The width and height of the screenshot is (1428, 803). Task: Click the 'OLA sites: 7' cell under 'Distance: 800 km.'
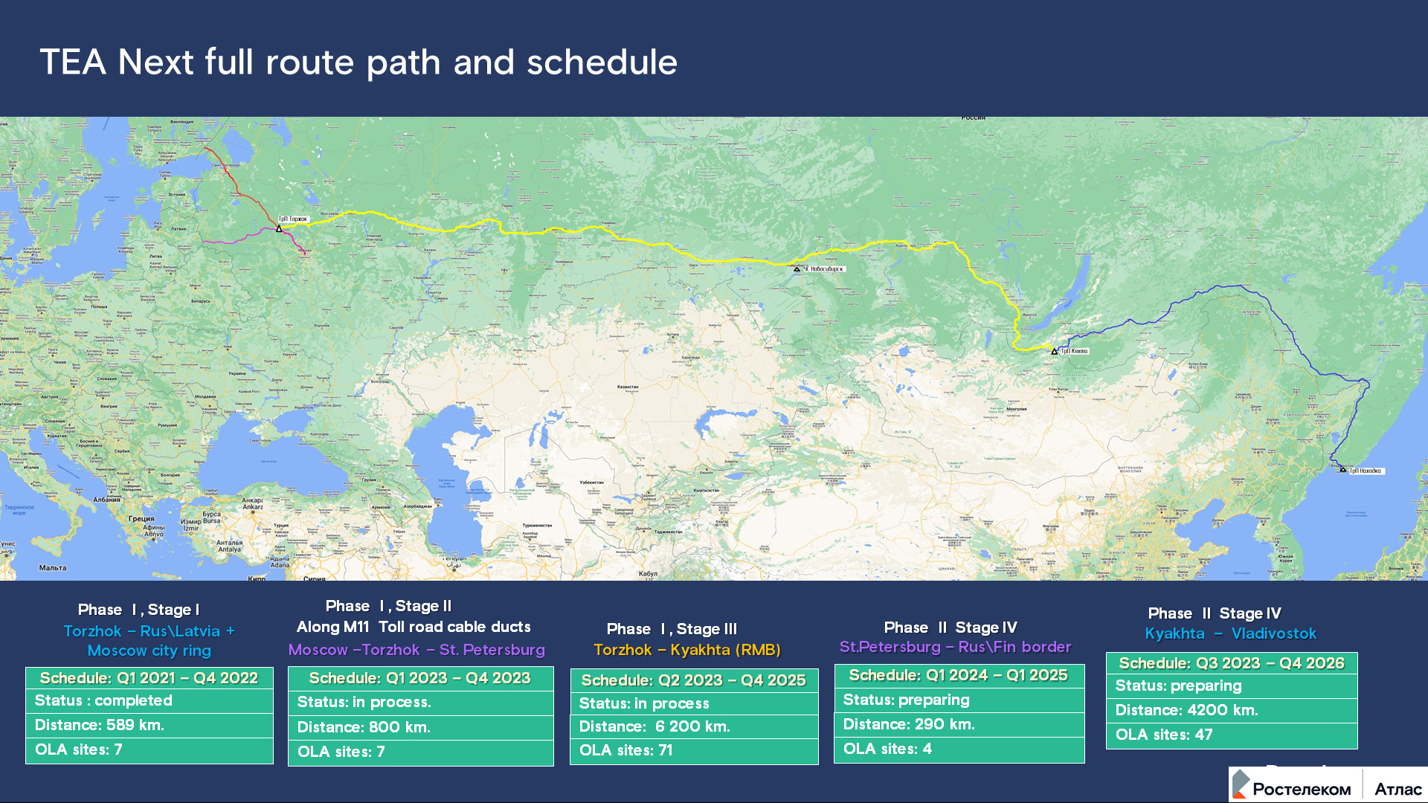[x=421, y=752]
